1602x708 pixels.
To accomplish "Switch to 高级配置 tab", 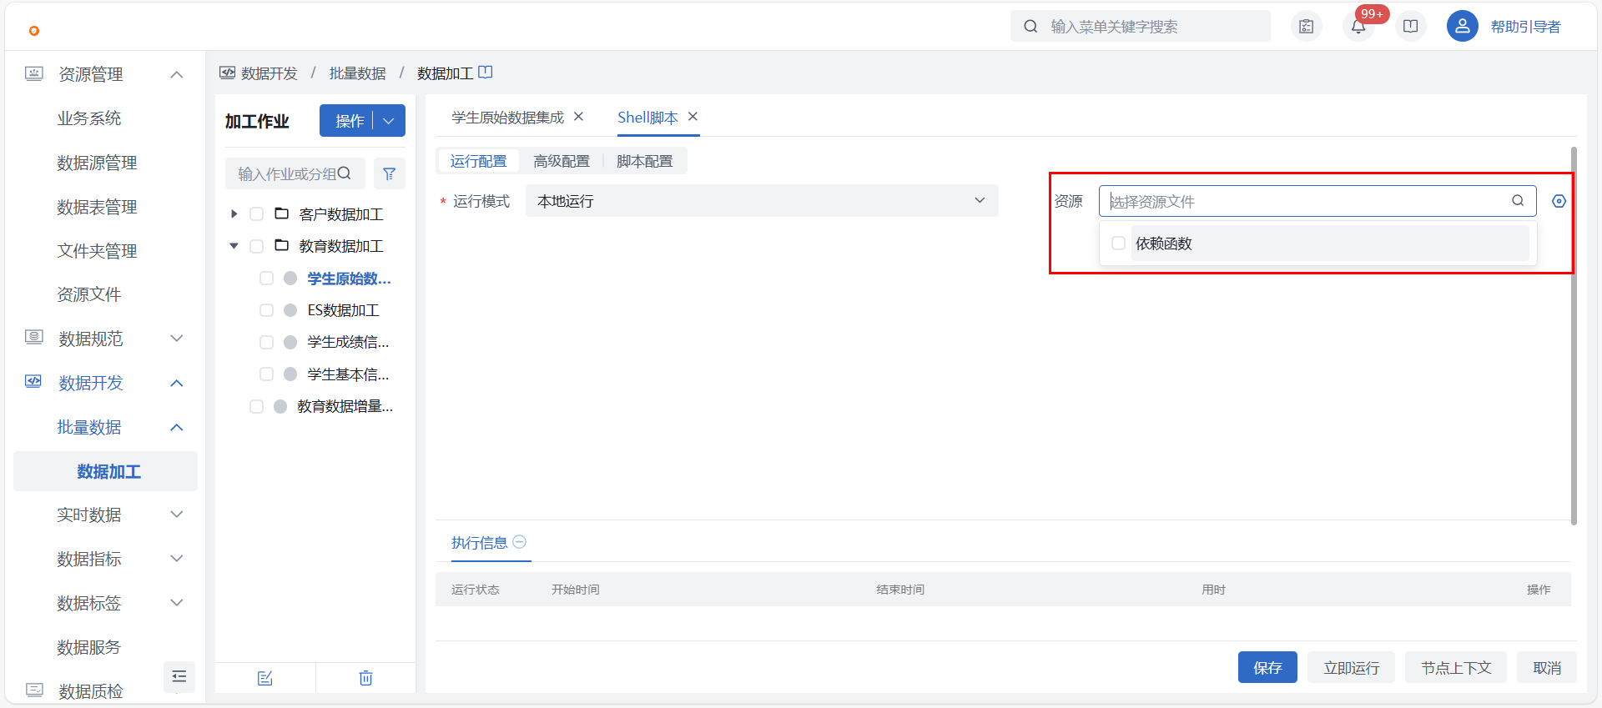I will pos(562,161).
